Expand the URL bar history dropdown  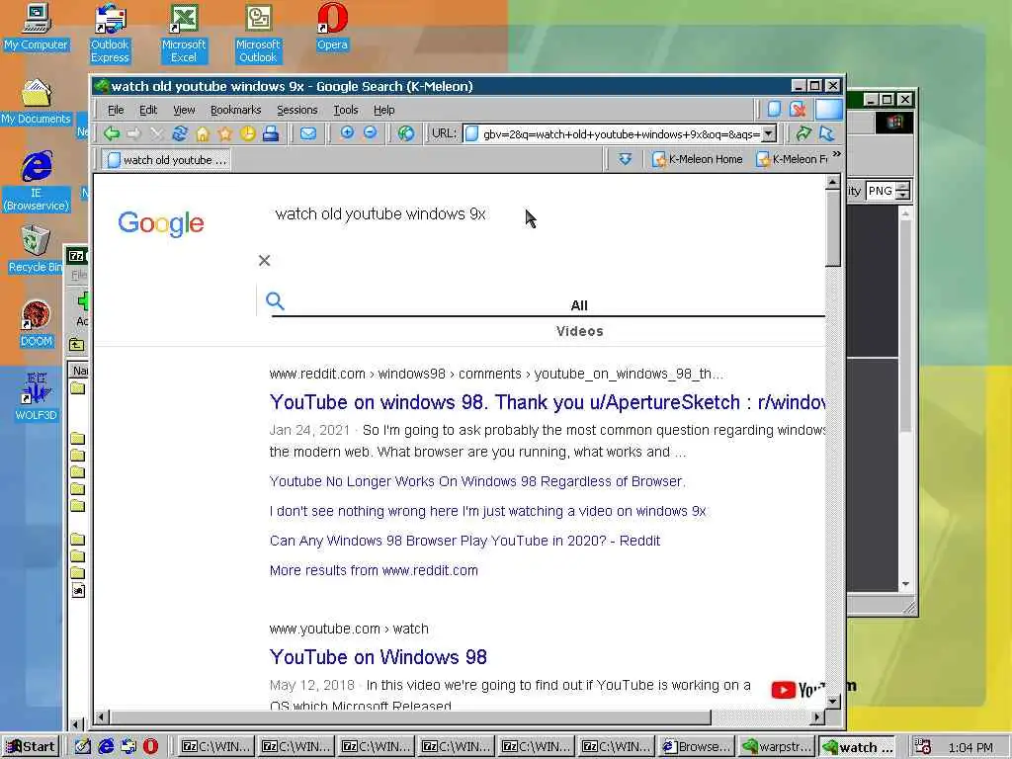[x=768, y=133]
